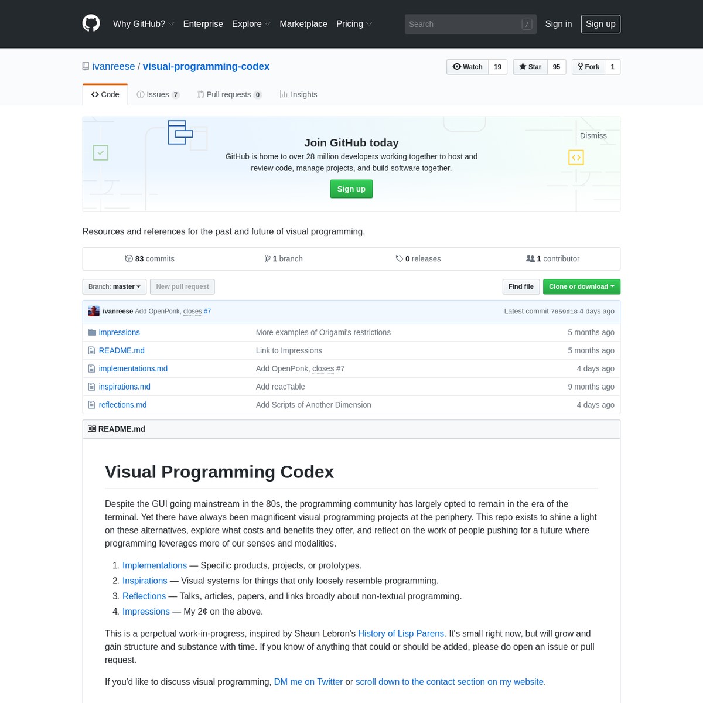Open Marketplace in the top navigation
The image size is (703, 703).
(303, 24)
